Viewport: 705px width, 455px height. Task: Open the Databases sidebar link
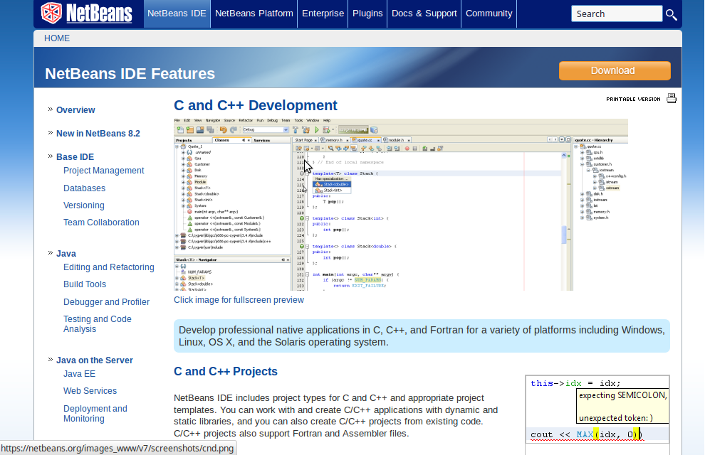tap(85, 188)
